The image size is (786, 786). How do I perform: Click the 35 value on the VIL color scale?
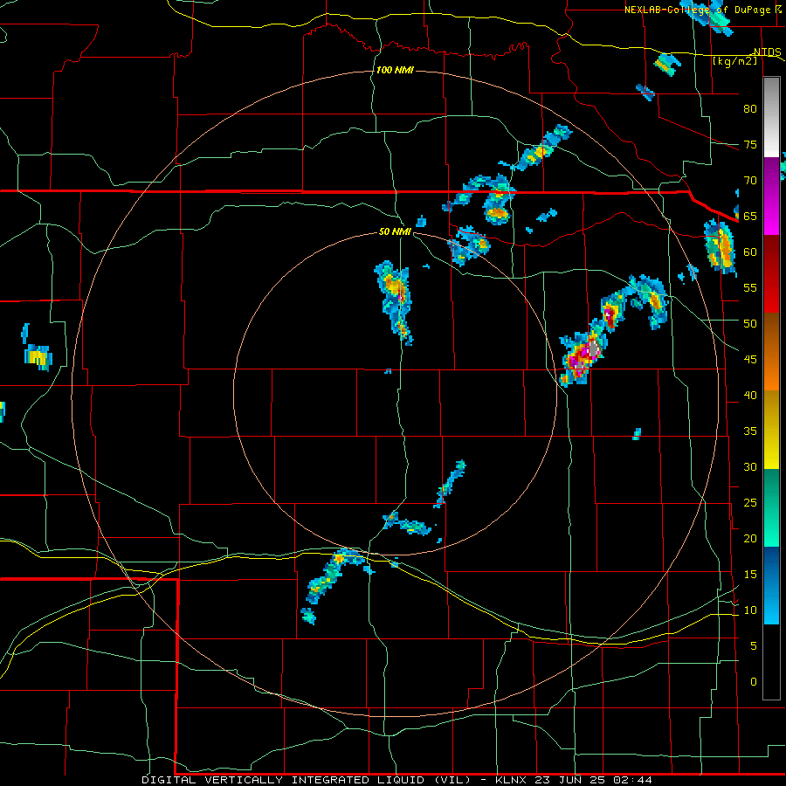point(750,431)
